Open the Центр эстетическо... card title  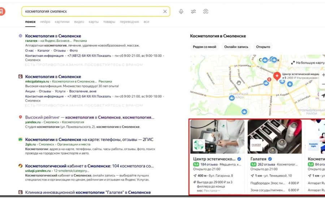214,159
